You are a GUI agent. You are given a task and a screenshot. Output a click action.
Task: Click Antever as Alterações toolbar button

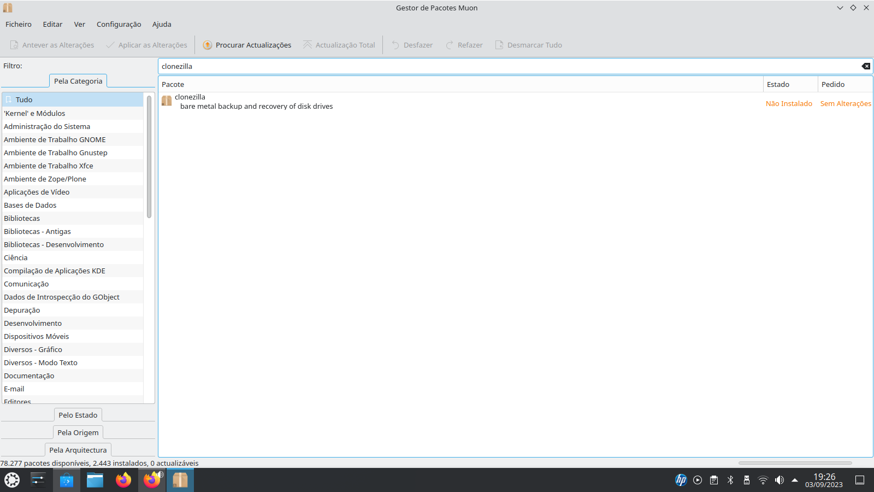[x=52, y=45]
